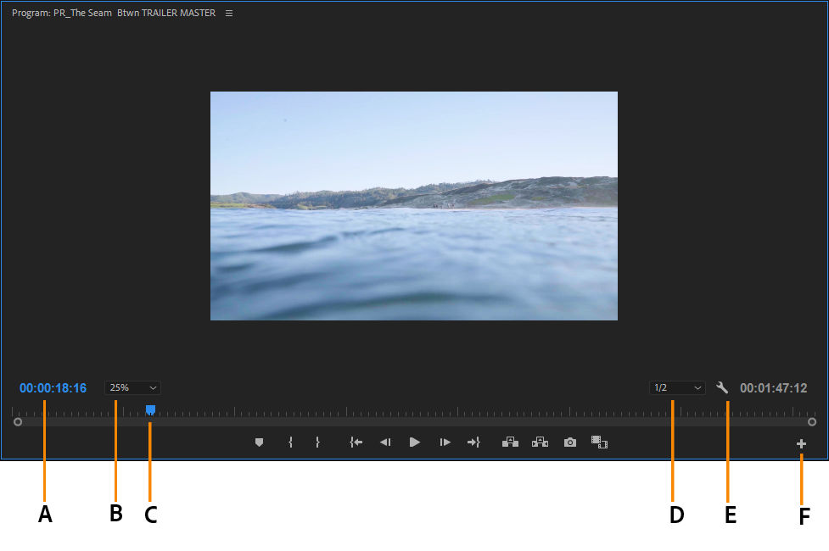Open the playback resolution dropdown showing 1/2
This screenshot has height=551, width=829.
(x=676, y=387)
